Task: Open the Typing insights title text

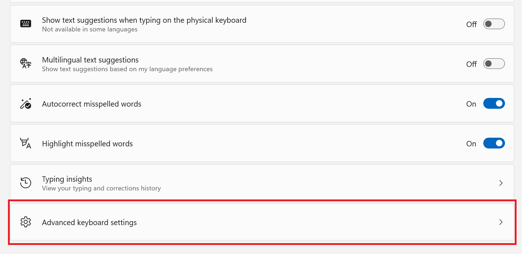Action: pyautogui.click(x=67, y=179)
